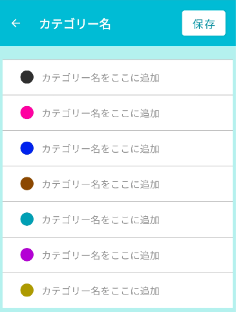Tap the pink category color dot
Viewport: 236px width, 312px height.
point(27,113)
